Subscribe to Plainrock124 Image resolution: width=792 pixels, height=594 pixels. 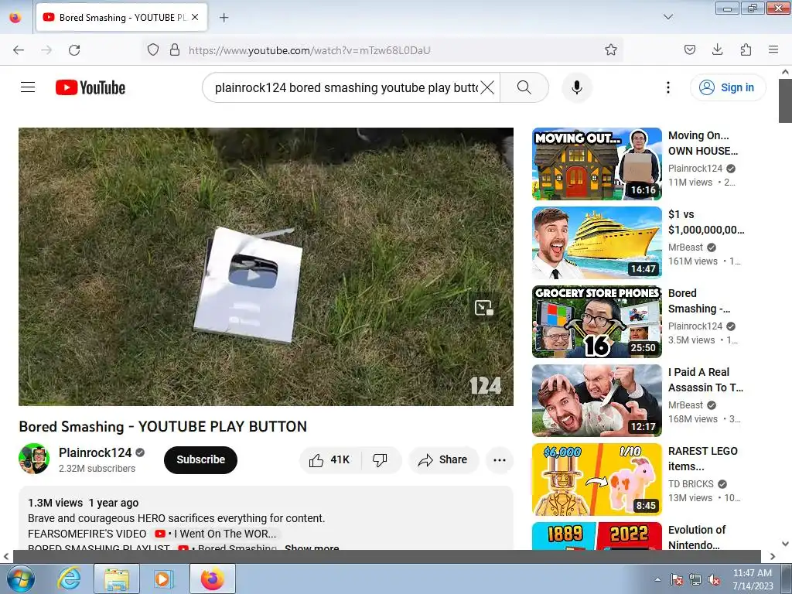(x=200, y=459)
